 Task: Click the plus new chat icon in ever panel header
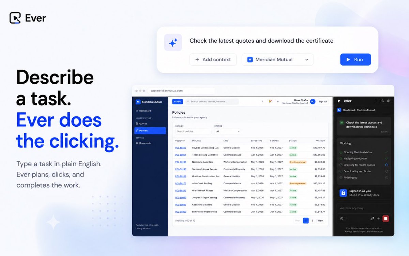[376, 101]
